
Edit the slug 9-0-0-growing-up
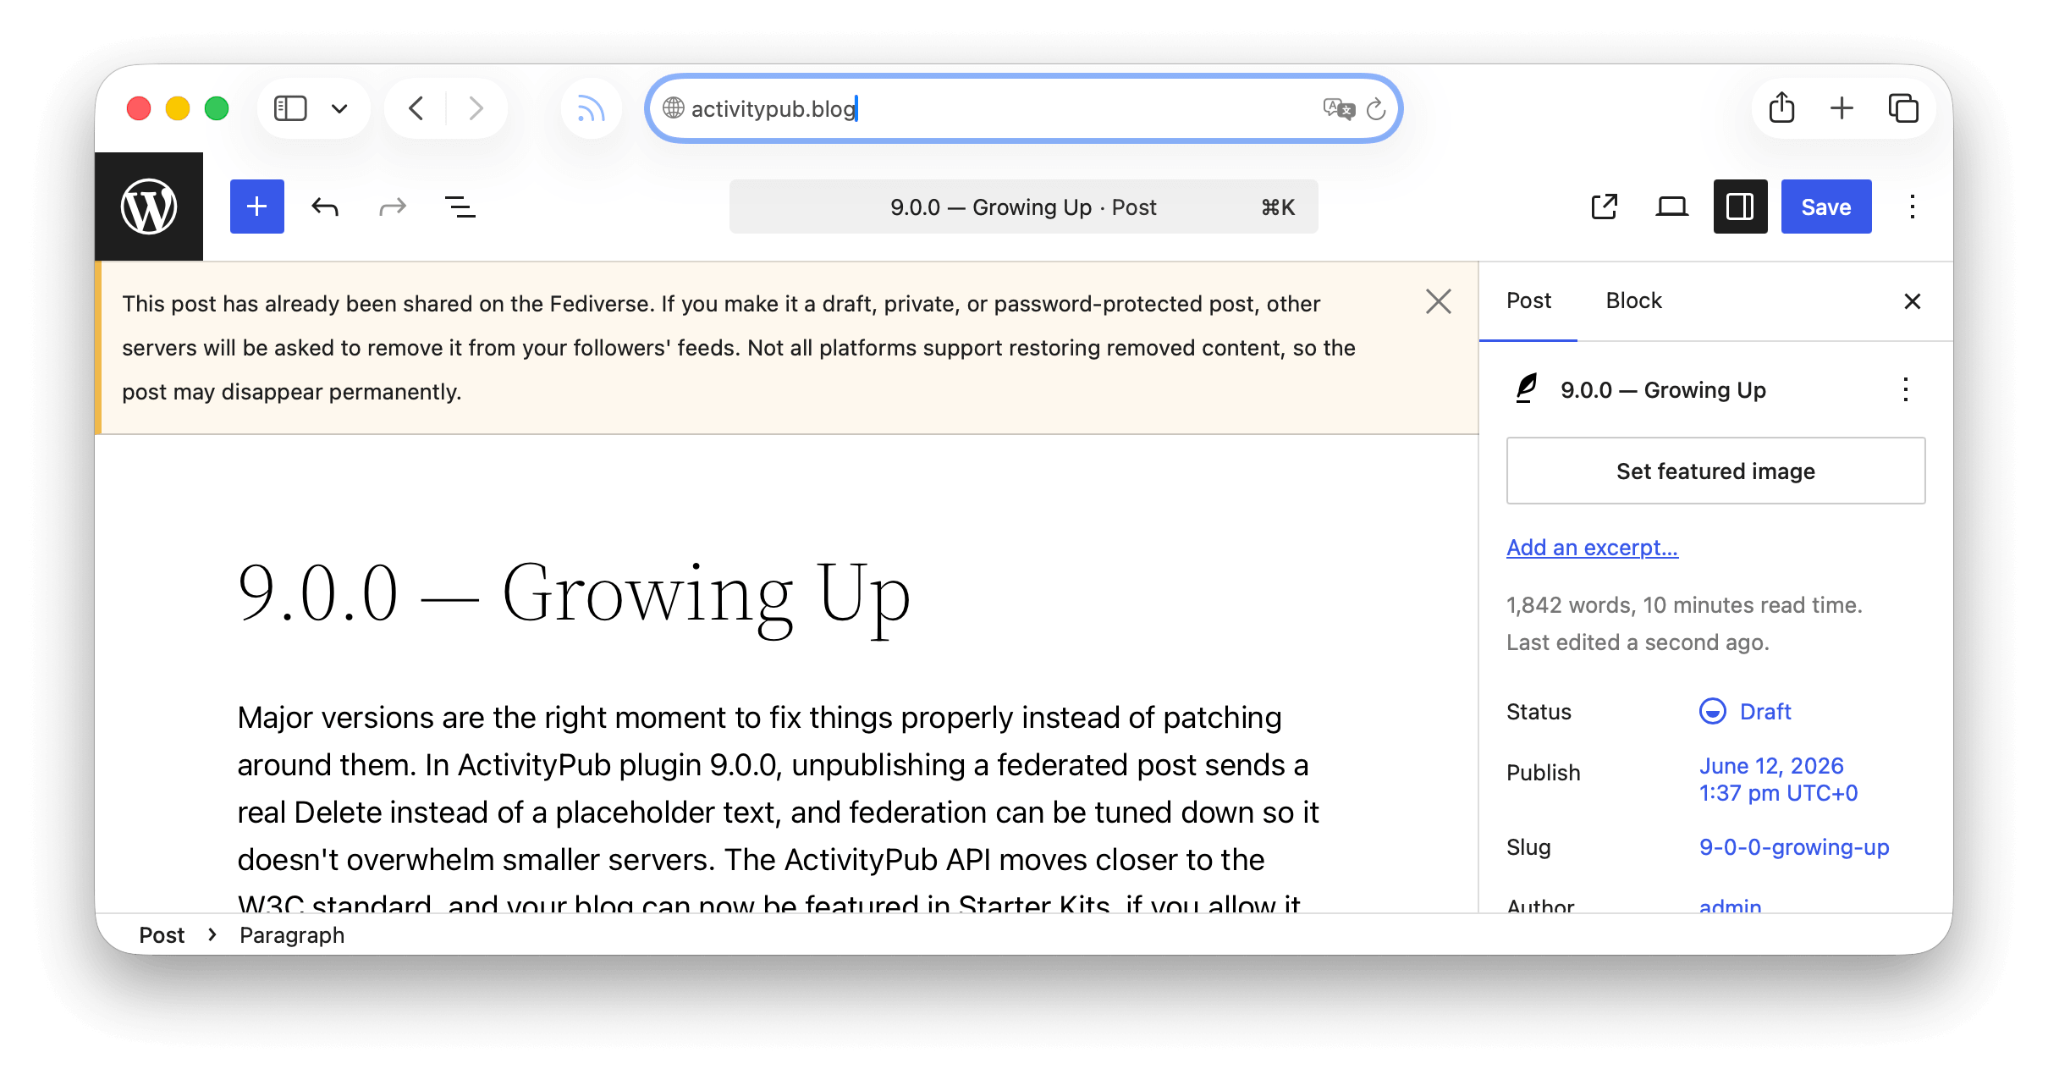pyautogui.click(x=1794, y=847)
